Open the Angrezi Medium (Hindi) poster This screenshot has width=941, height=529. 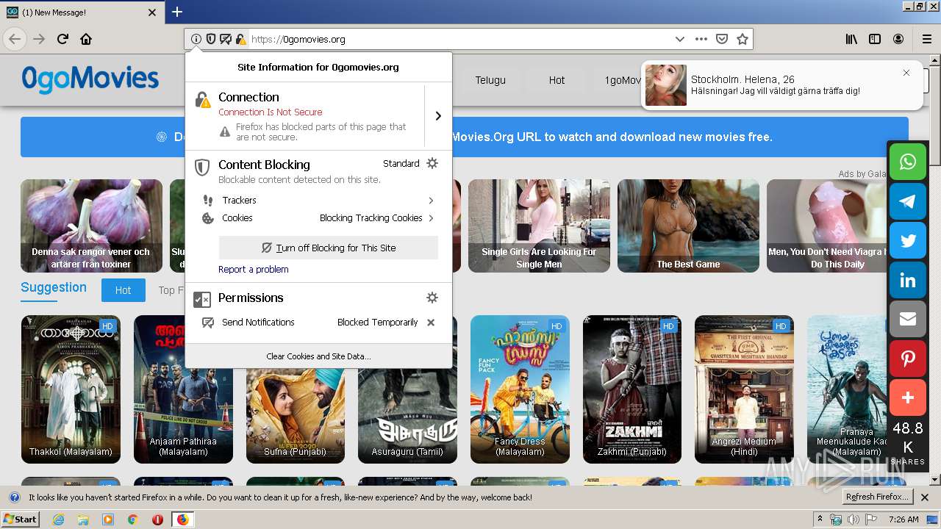[x=744, y=389]
